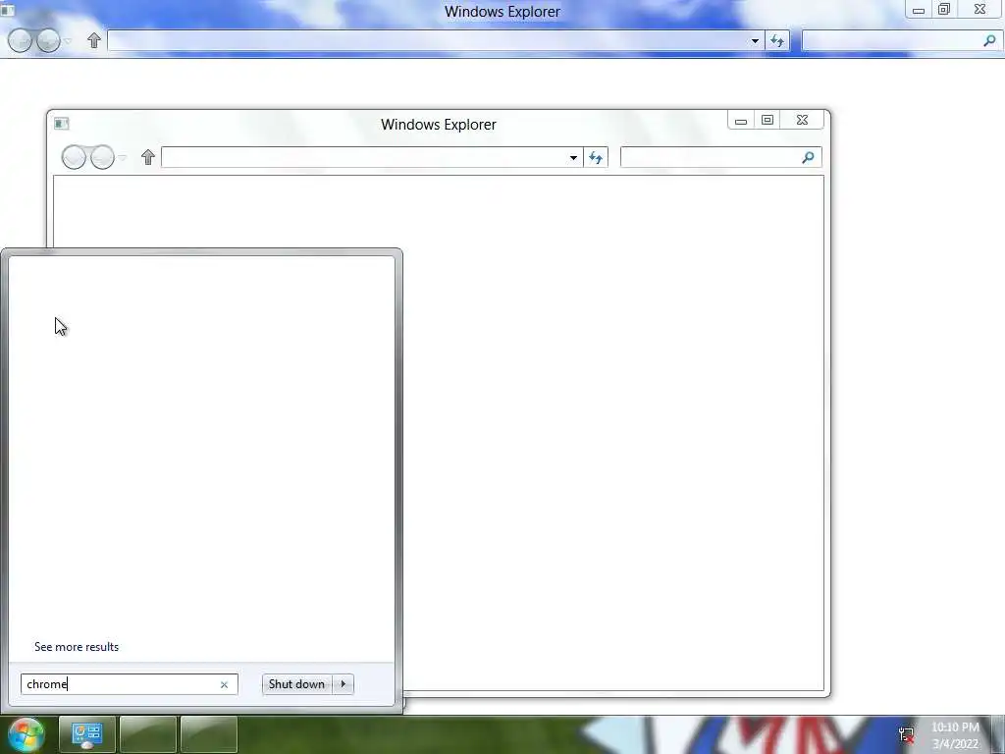This screenshot has height=754, width=1005.
Task: Click the Up arrow in the inner Windows Explorer window
Action: [x=148, y=157]
